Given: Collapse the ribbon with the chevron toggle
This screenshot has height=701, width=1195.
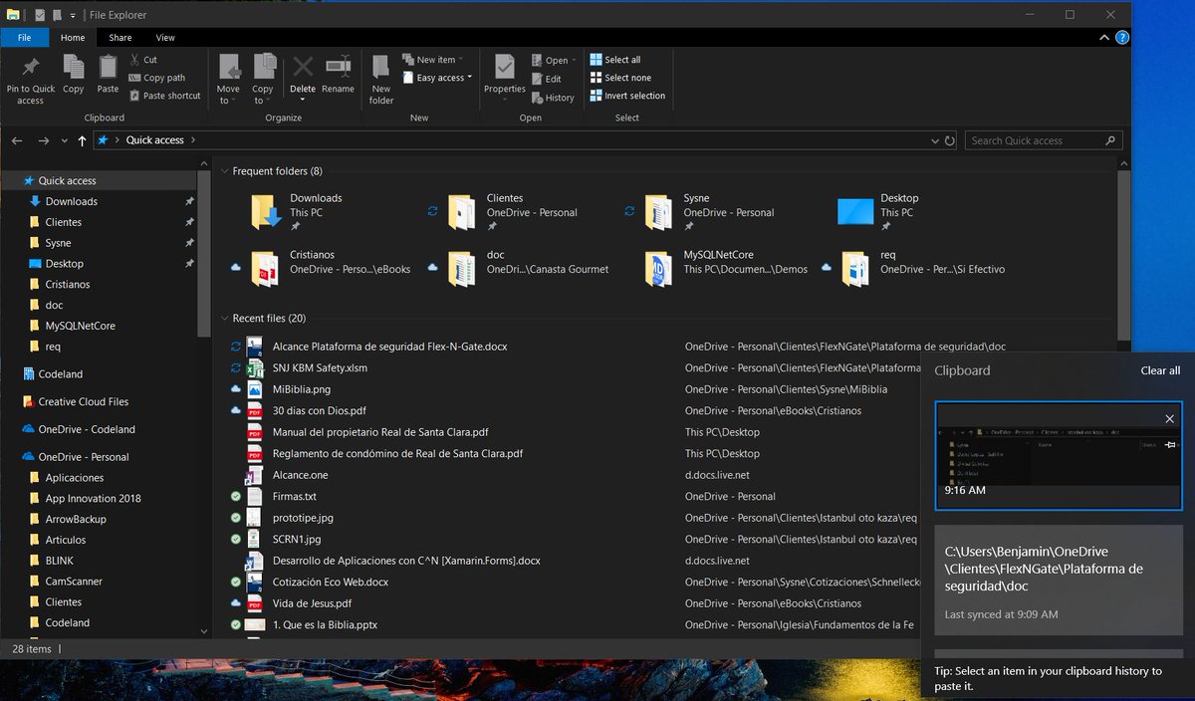Looking at the screenshot, I should pyautogui.click(x=1103, y=37).
